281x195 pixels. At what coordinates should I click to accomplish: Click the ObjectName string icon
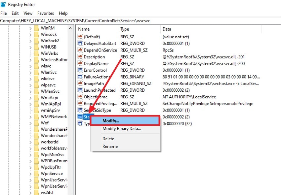(x=80, y=97)
